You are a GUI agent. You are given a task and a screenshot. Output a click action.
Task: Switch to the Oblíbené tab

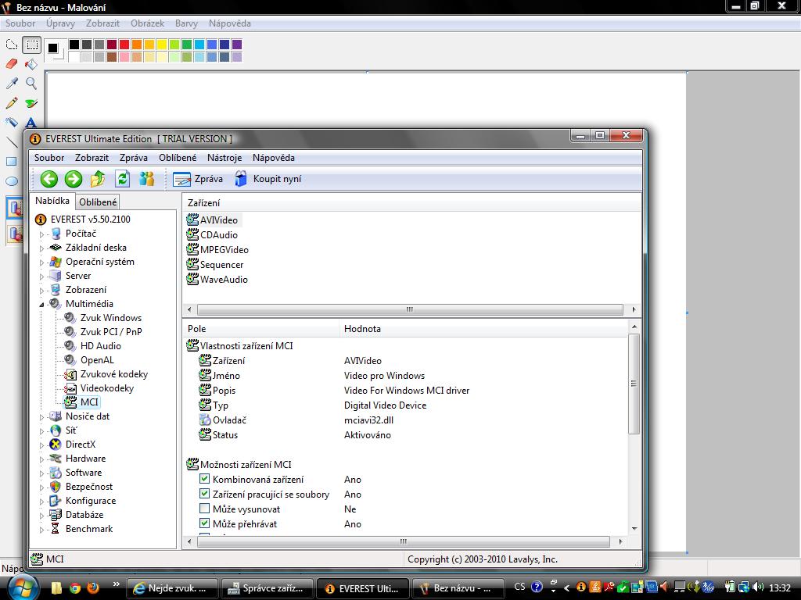point(98,202)
